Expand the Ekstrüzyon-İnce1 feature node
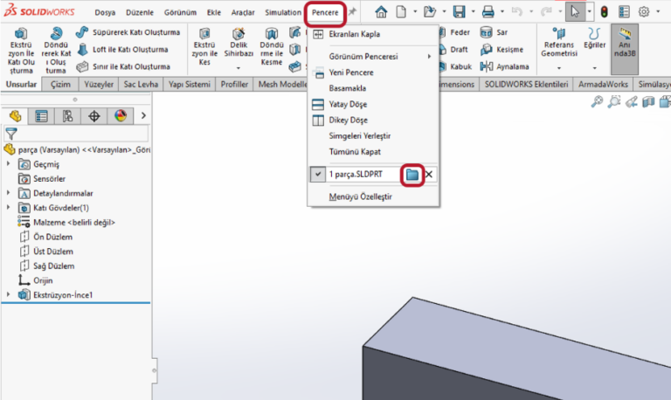 pyautogui.click(x=9, y=295)
